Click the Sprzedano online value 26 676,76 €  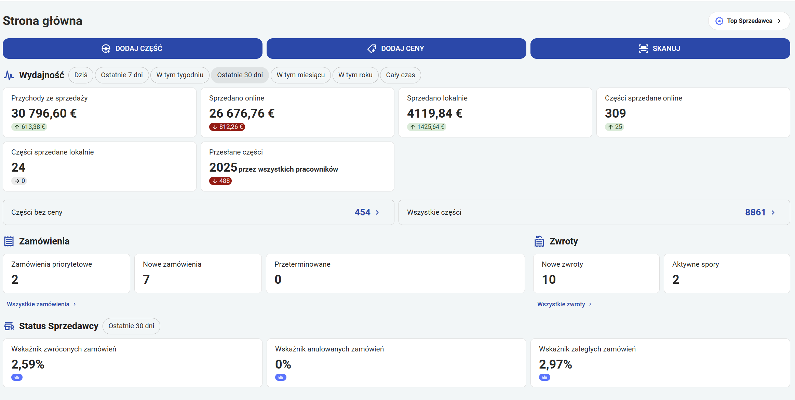(x=242, y=113)
